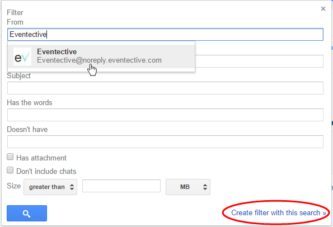Viewport: 333px width, 227px height.
Task: Click the Has attachment label text
Action: point(41,158)
